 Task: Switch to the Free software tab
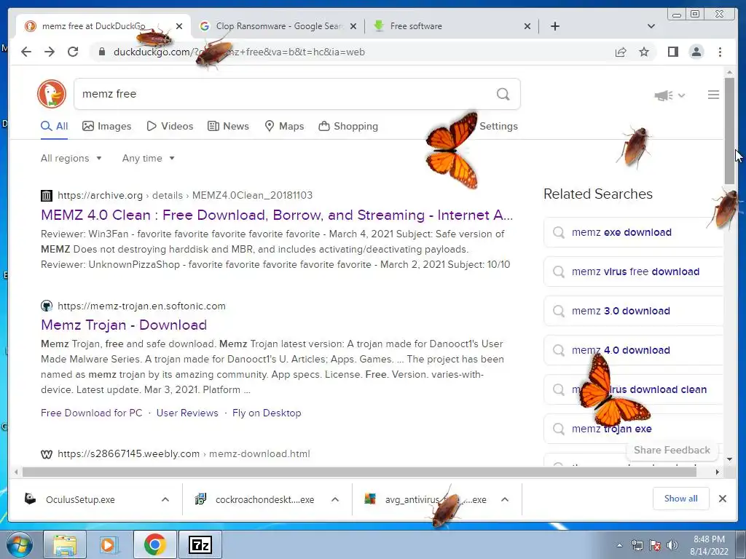point(452,26)
